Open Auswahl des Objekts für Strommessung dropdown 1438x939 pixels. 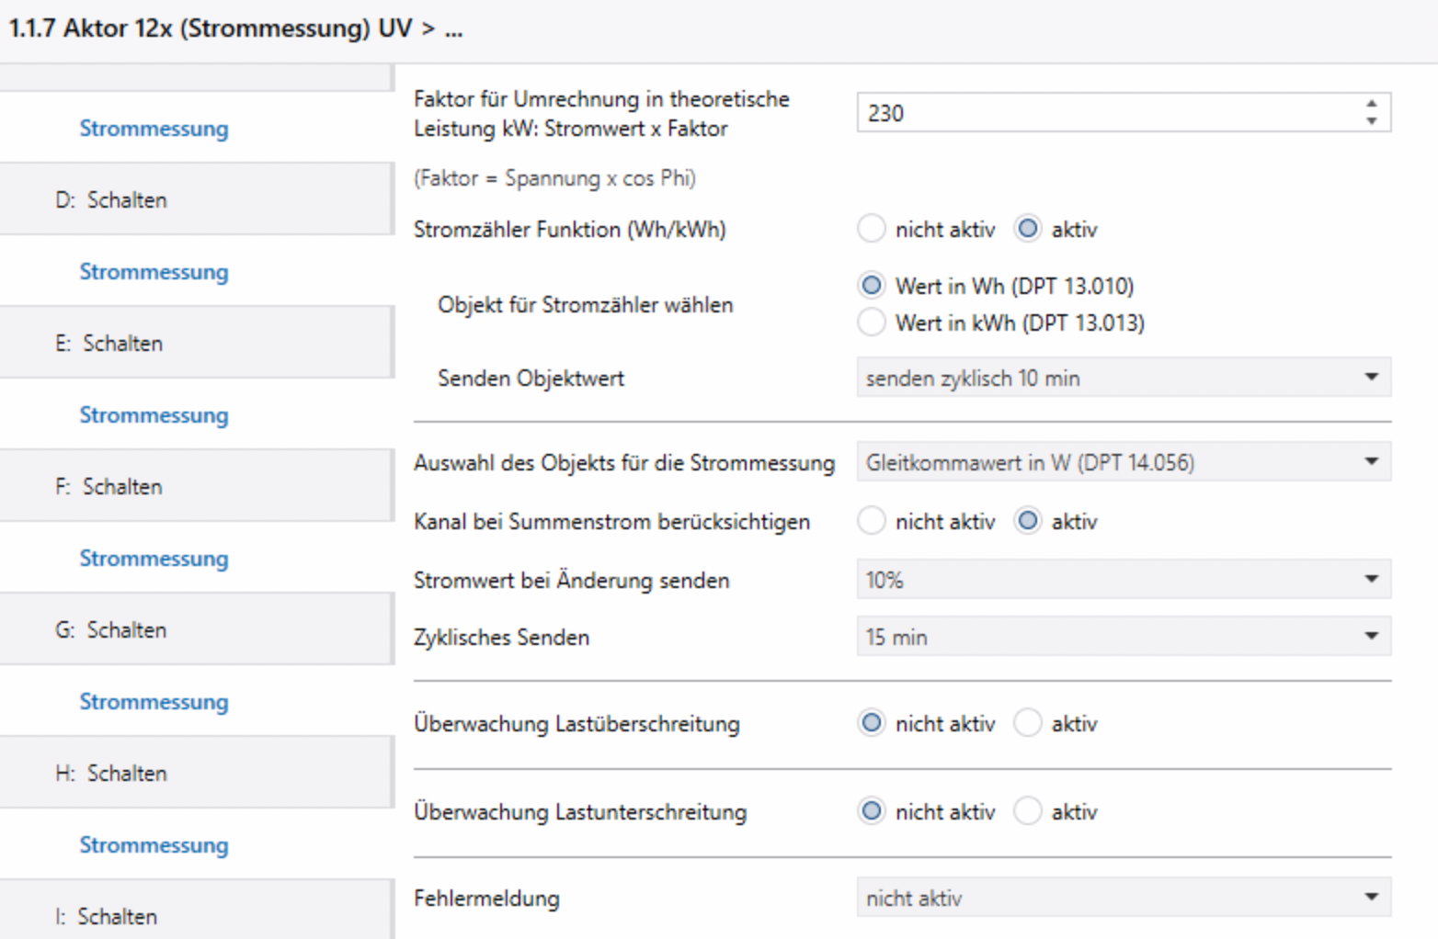[x=1123, y=462]
